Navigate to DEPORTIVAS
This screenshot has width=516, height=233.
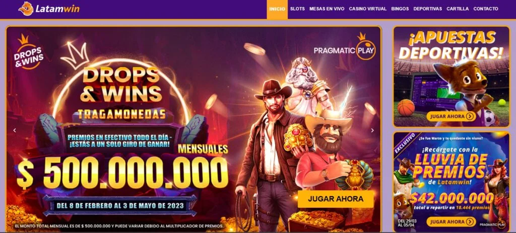[x=427, y=9]
